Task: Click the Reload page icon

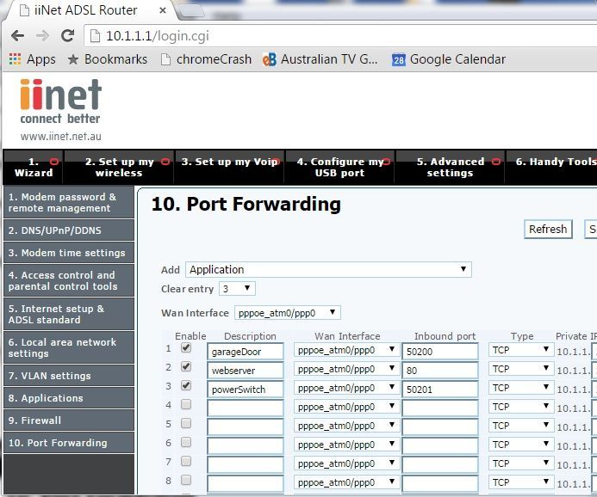Action: [x=68, y=36]
